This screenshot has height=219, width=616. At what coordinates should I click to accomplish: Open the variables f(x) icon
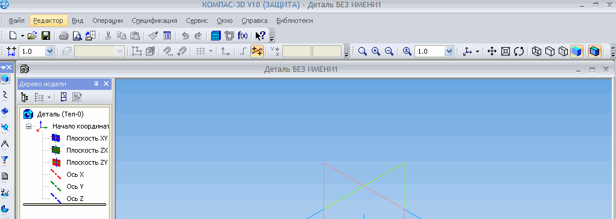coord(243,36)
